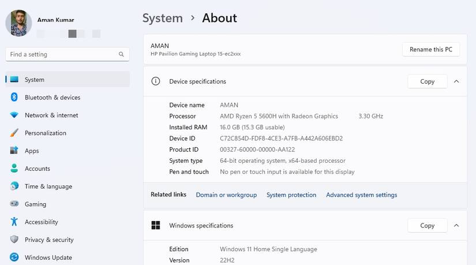
Task: Click the Network & internet Wi-Fi icon
Action: click(x=14, y=115)
